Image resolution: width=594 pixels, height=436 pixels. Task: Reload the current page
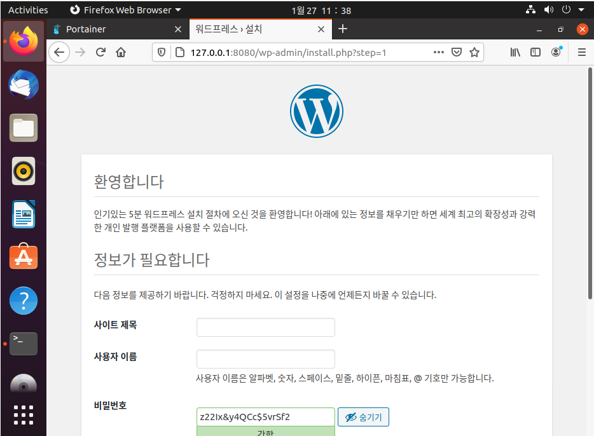(100, 52)
